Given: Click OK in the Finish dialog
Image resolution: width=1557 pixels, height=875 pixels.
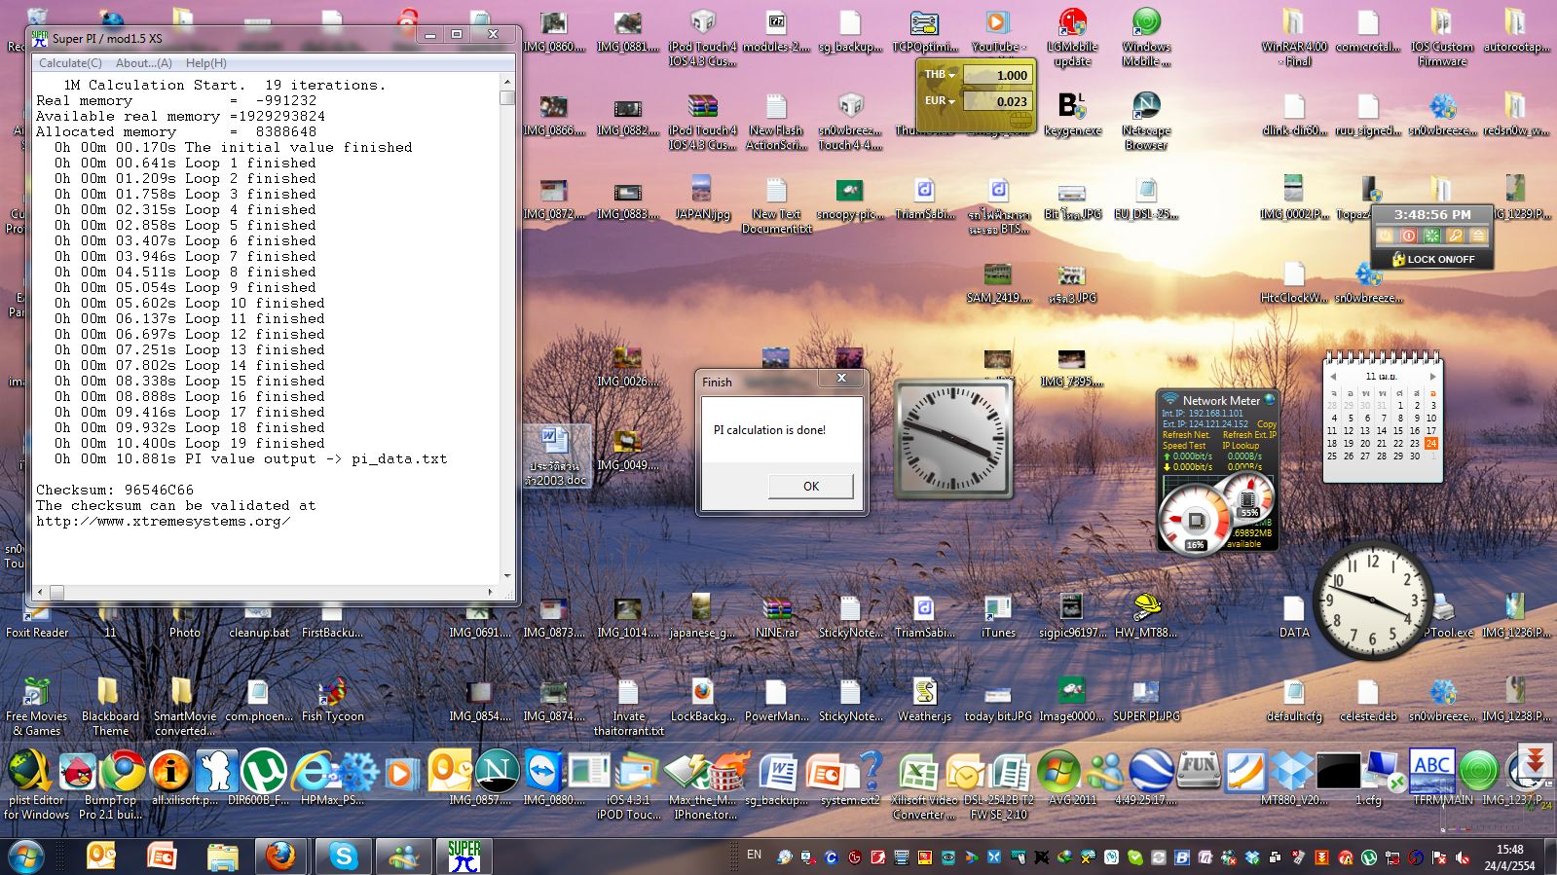Looking at the screenshot, I should (810, 486).
